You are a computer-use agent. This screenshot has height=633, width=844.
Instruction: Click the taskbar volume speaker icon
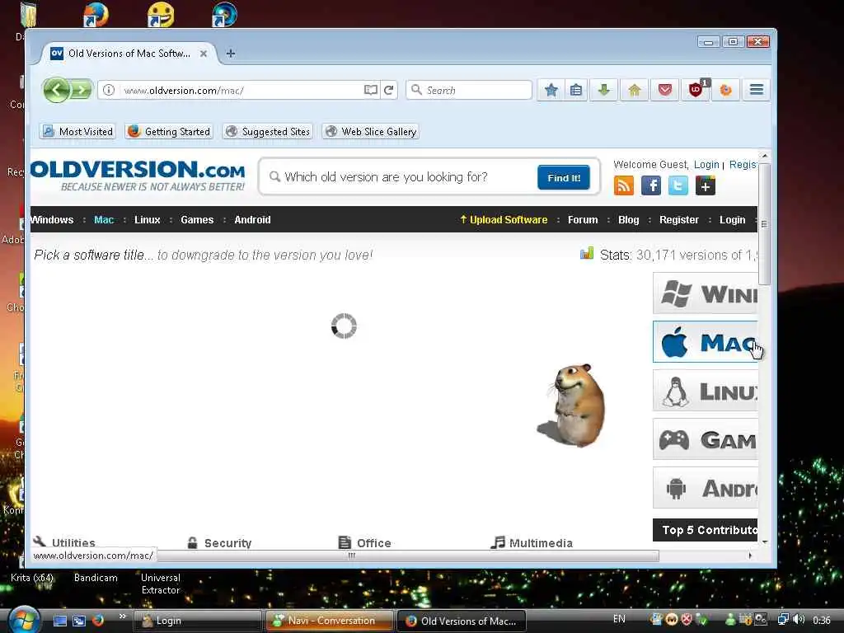[799, 620]
